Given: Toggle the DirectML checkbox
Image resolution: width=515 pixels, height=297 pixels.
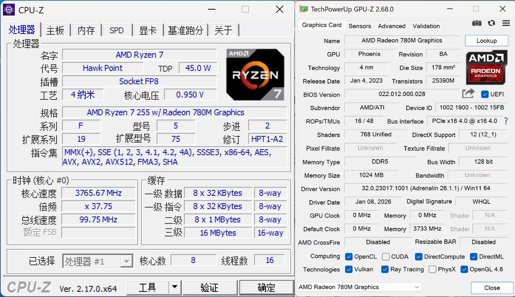Looking at the screenshot, I should click(474, 257).
